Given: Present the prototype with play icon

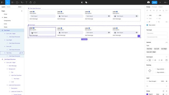Looking at the screenshot, I should [160, 2].
